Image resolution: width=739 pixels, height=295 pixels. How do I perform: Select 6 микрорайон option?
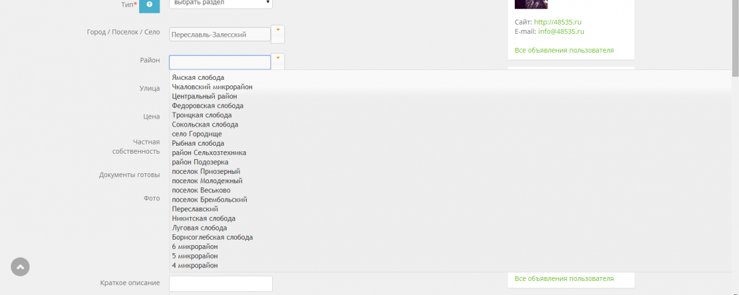tap(195, 246)
